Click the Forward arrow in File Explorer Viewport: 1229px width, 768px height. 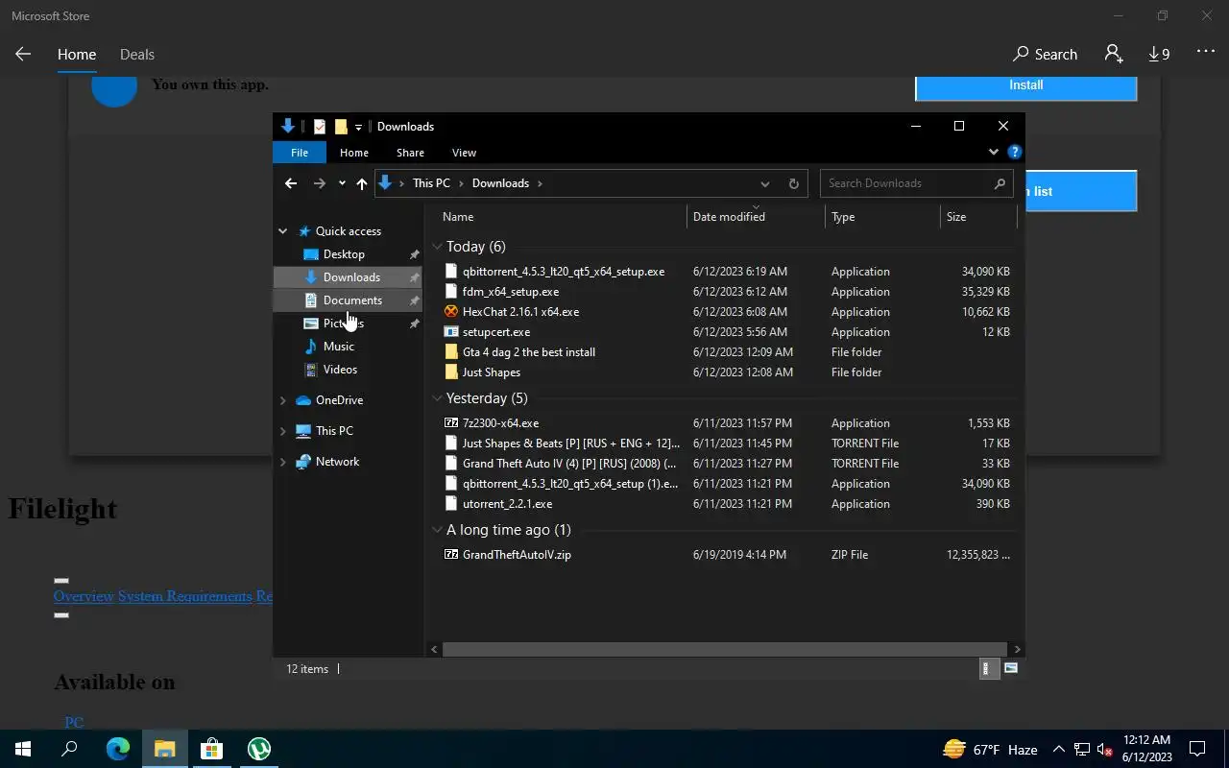click(x=320, y=183)
